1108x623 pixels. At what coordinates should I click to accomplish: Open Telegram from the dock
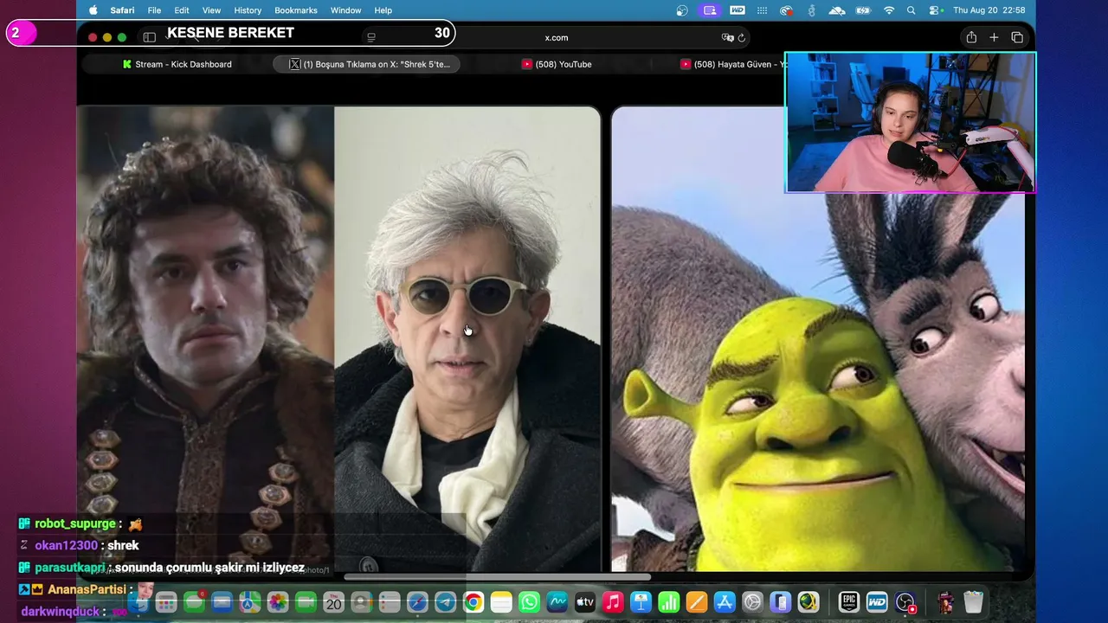(445, 602)
